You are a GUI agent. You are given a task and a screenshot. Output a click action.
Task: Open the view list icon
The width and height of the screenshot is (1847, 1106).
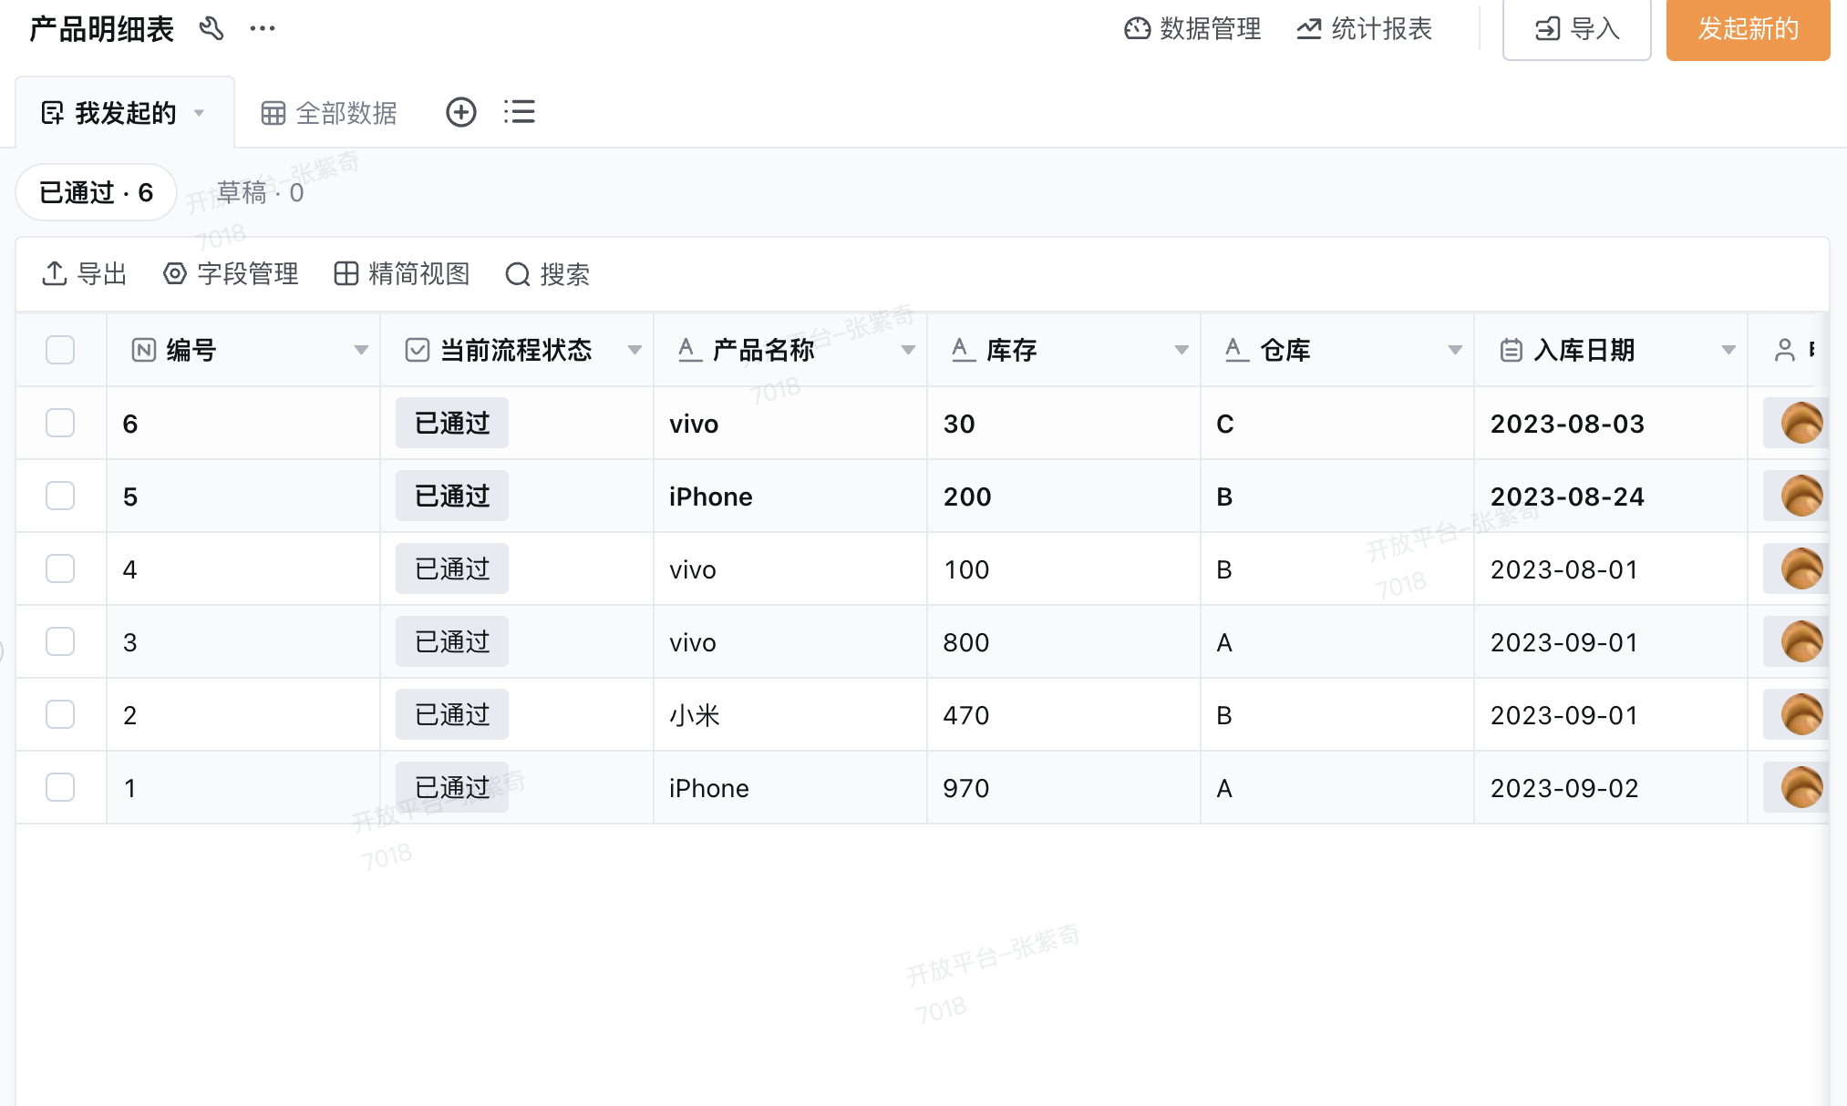click(520, 112)
